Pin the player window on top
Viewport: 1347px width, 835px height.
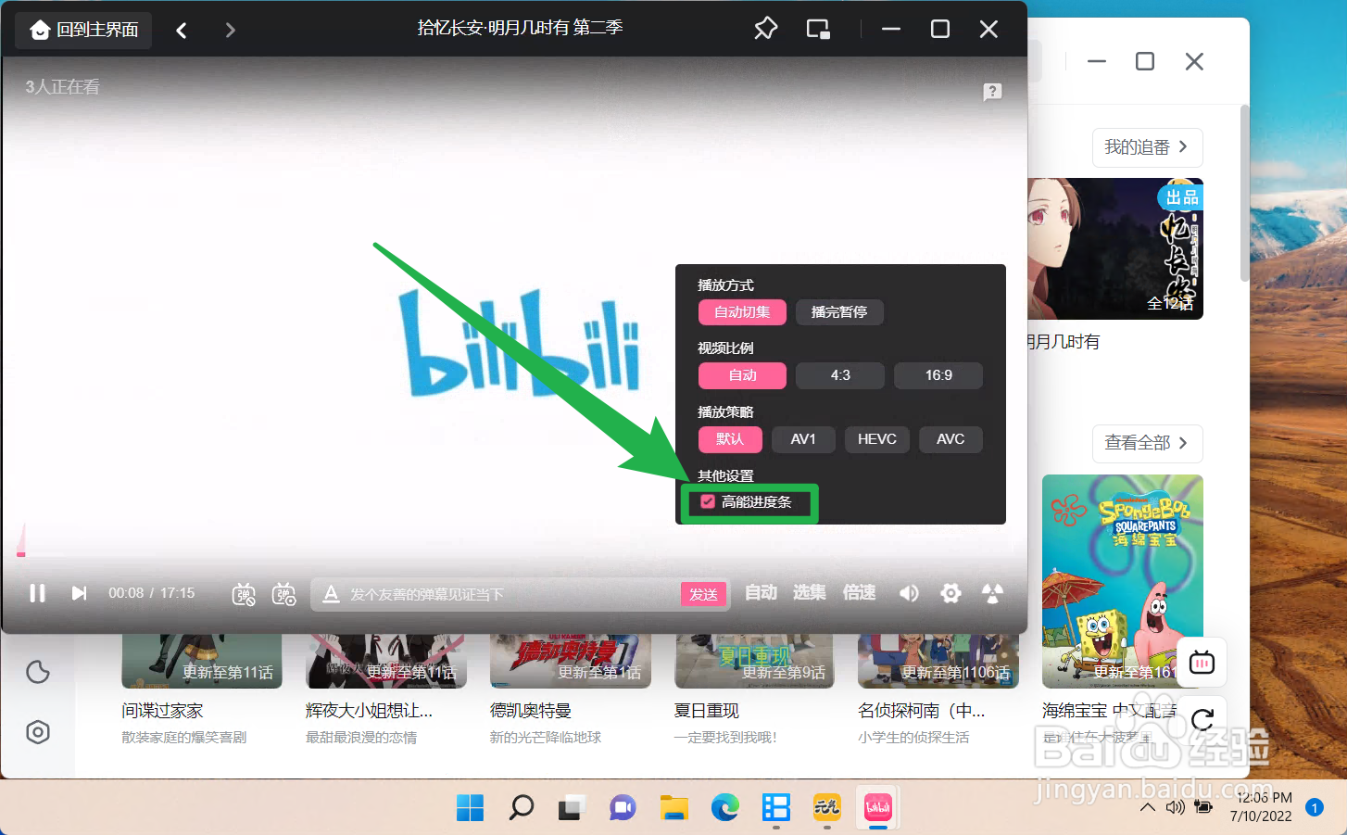[x=765, y=30]
